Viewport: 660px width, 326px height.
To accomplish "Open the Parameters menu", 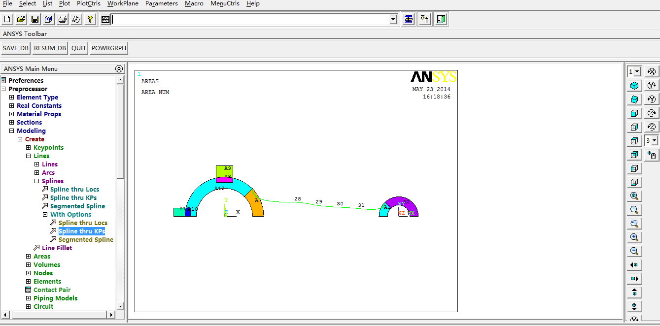I will tap(162, 3).
